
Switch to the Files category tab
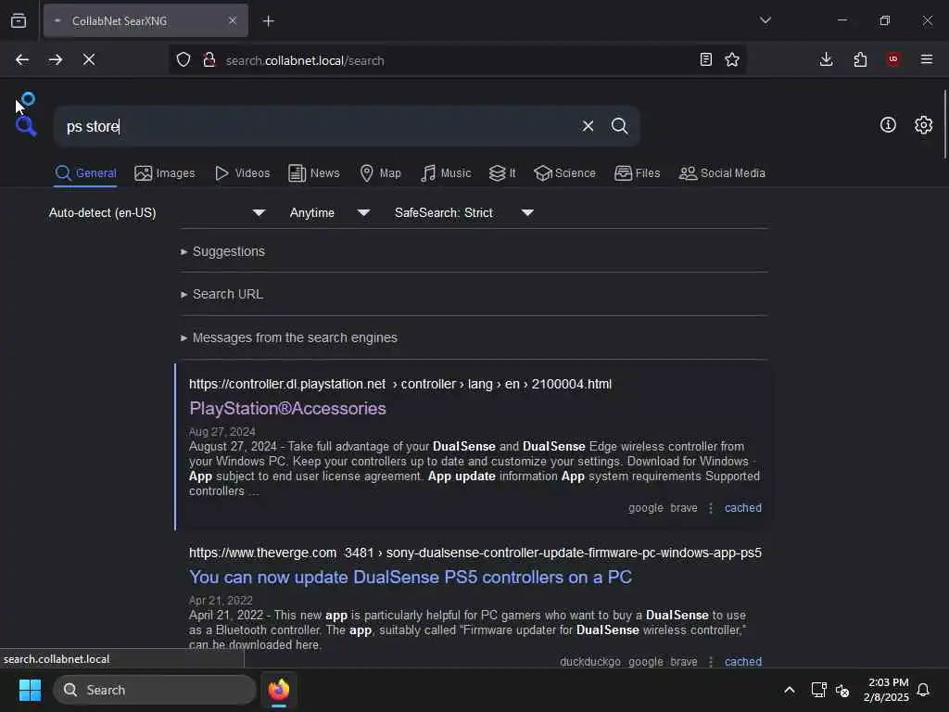[637, 173]
